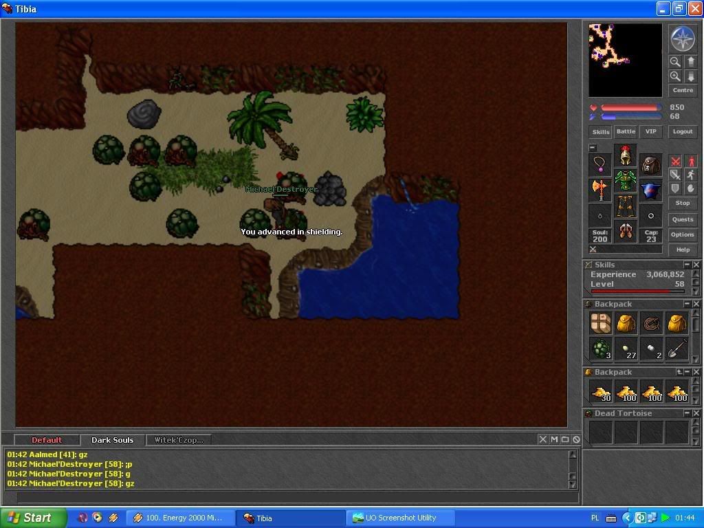Click the blue mana bar
Viewport: 704px width, 528px height.
[631, 117]
